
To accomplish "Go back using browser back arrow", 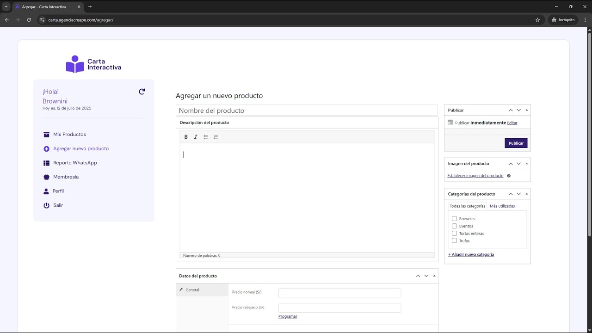I will [7, 20].
